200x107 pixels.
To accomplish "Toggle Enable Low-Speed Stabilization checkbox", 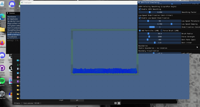I will 140,18.
